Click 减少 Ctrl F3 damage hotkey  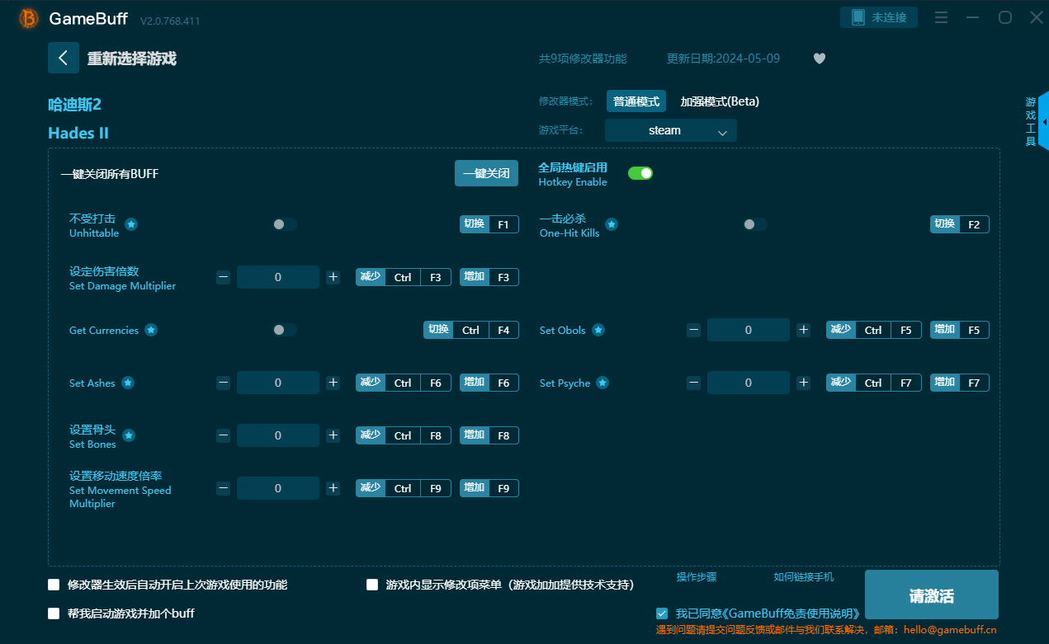(x=404, y=277)
